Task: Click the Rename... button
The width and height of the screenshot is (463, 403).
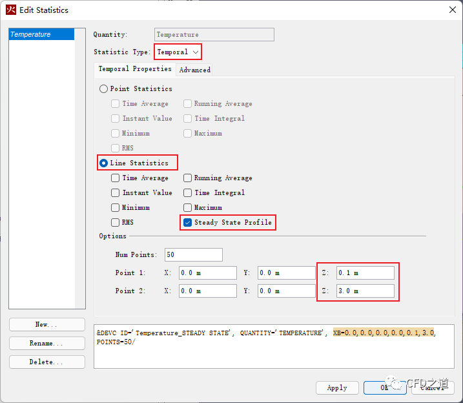Action: pos(47,343)
